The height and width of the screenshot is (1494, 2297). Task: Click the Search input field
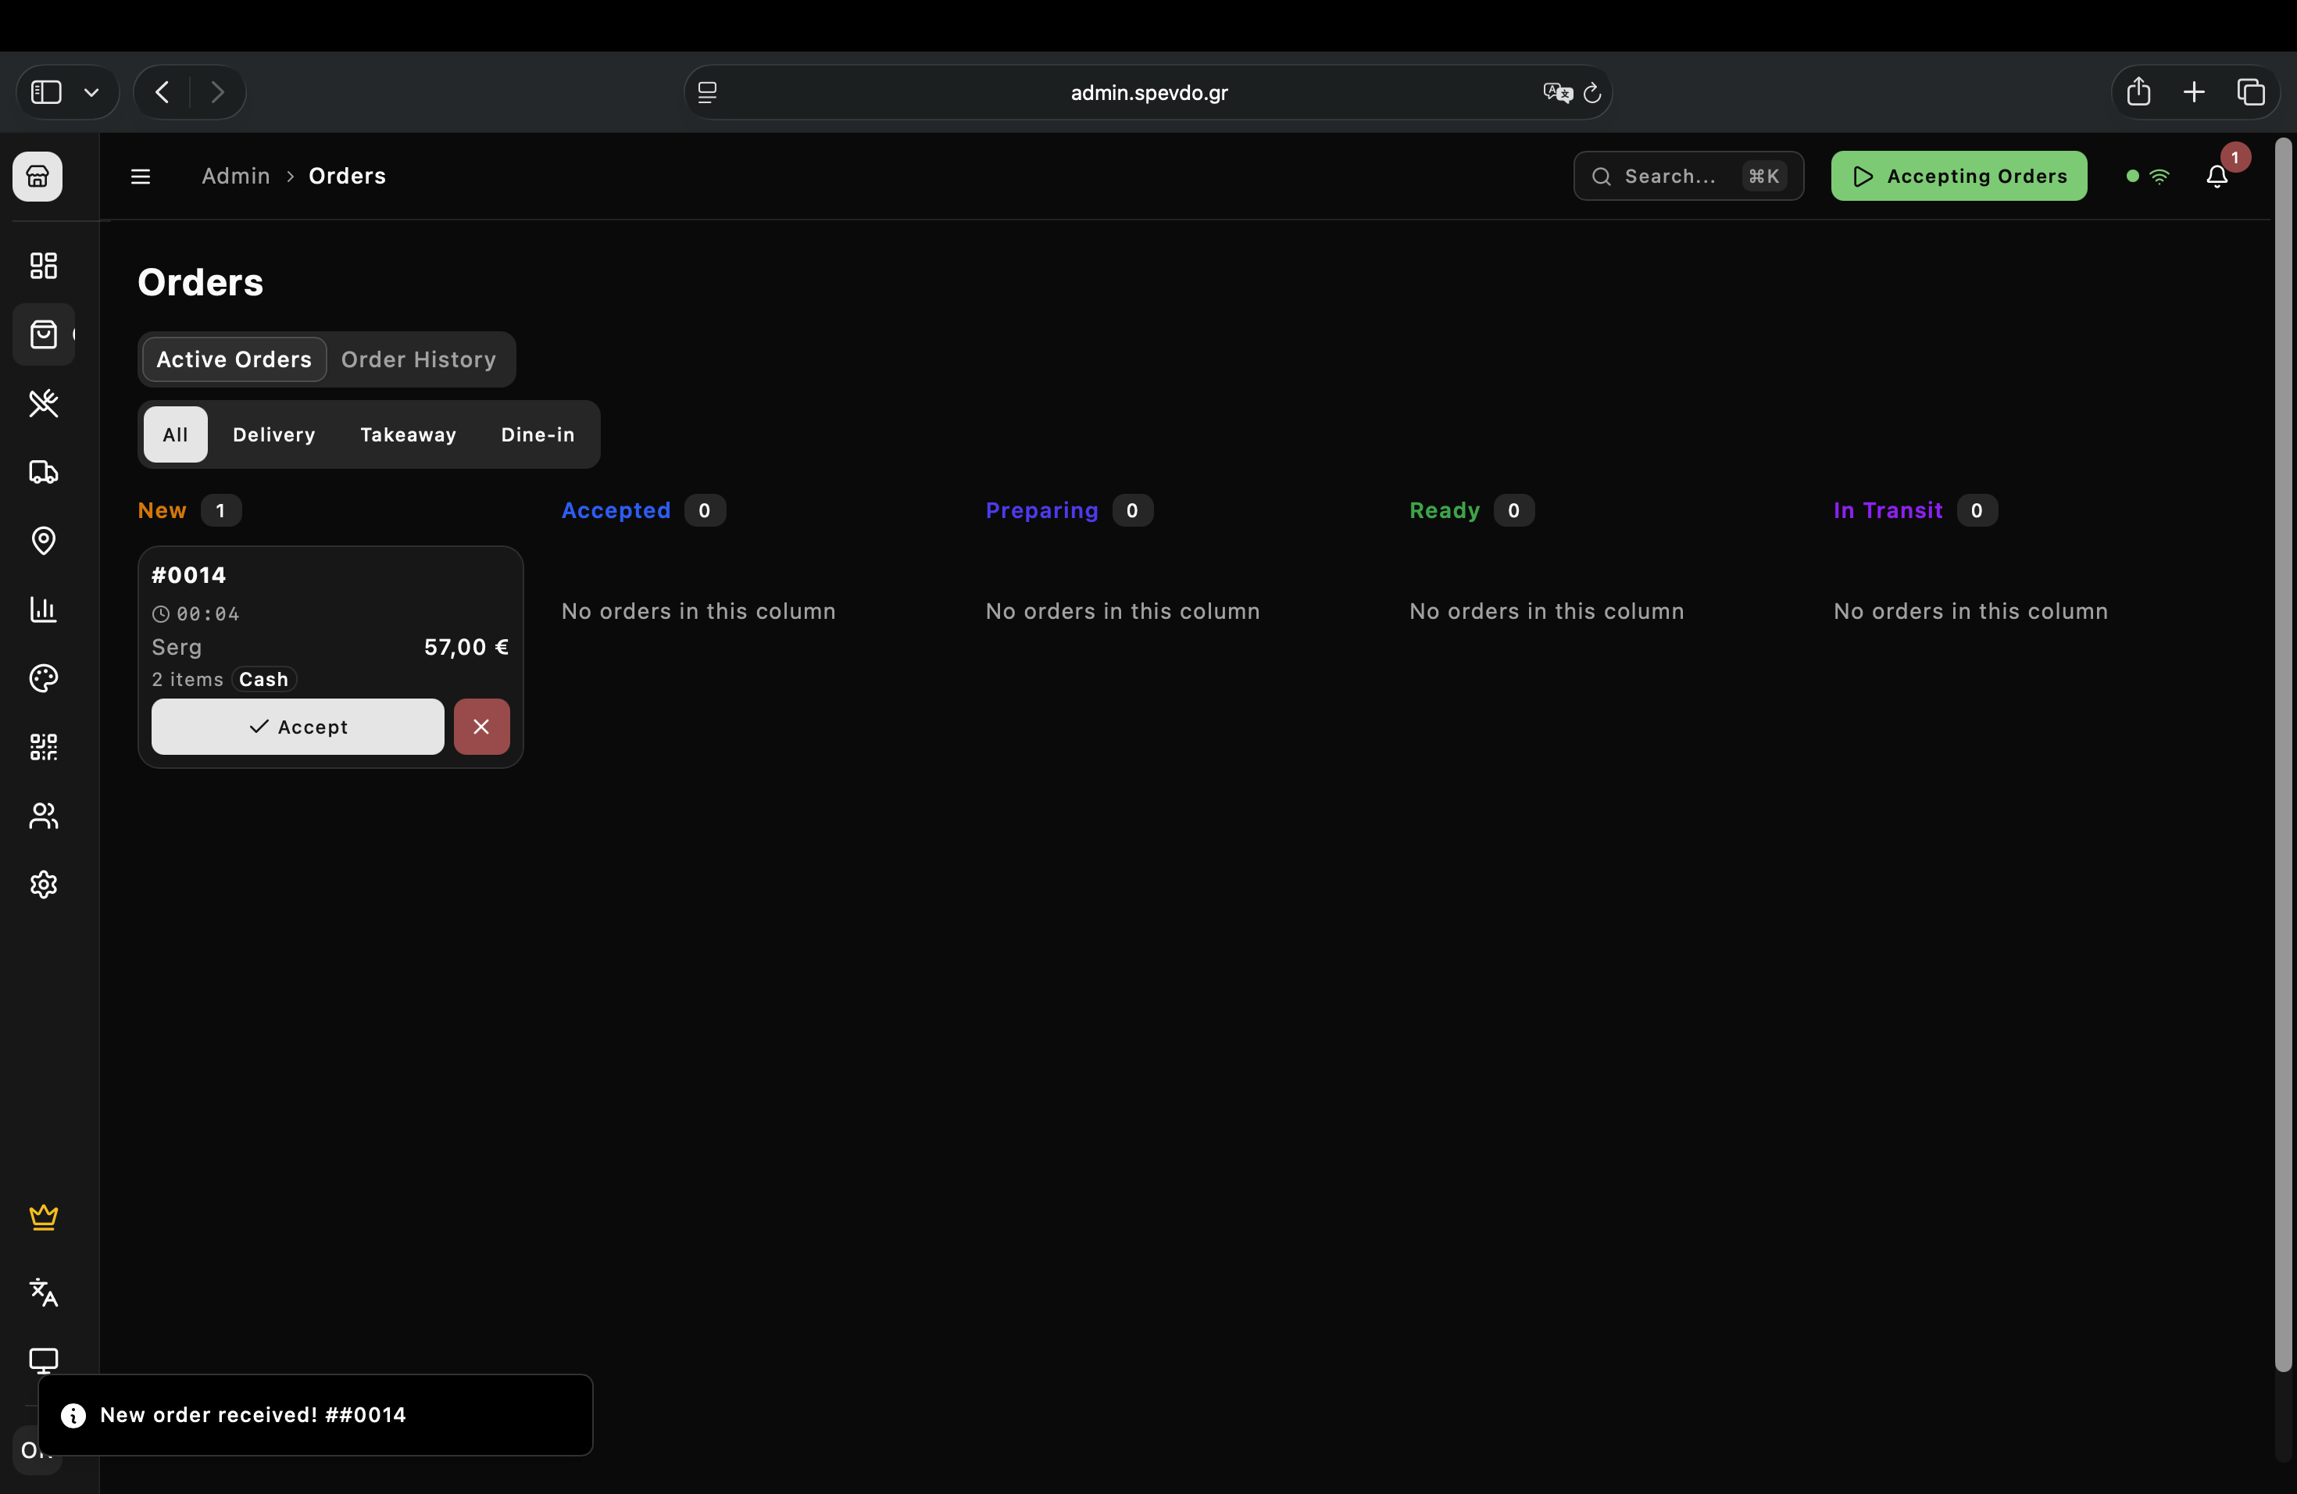[x=1679, y=177]
